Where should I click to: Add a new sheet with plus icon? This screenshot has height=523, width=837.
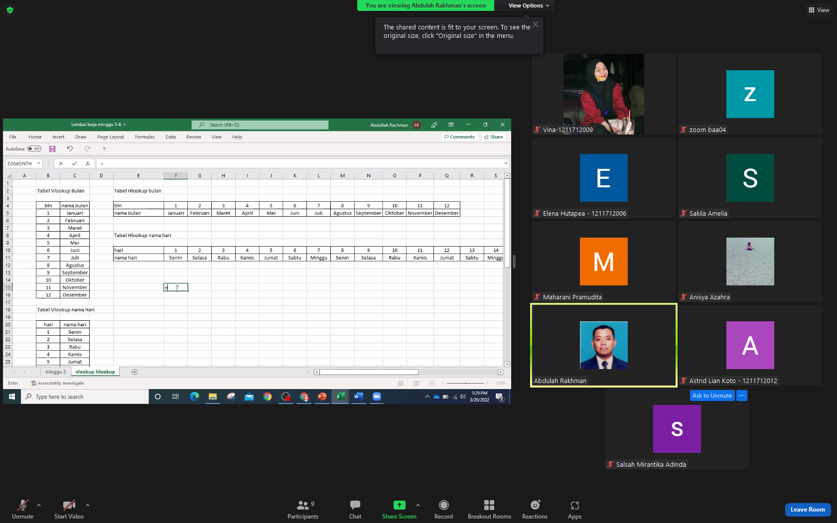(135, 372)
